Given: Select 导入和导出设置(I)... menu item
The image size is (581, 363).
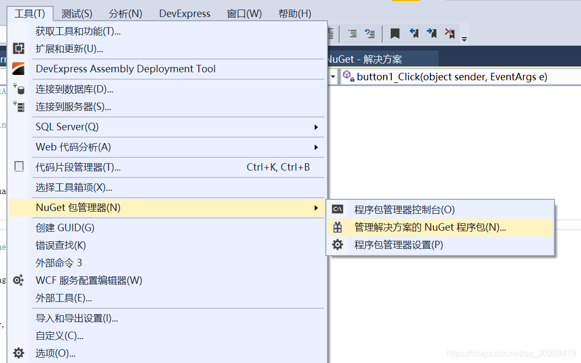Looking at the screenshot, I should [167, 318].
